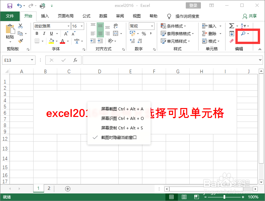The height and width of the screenshot is (201, 265).
Task: Expand the formula bar chevron
Action: tap(260, 60)
